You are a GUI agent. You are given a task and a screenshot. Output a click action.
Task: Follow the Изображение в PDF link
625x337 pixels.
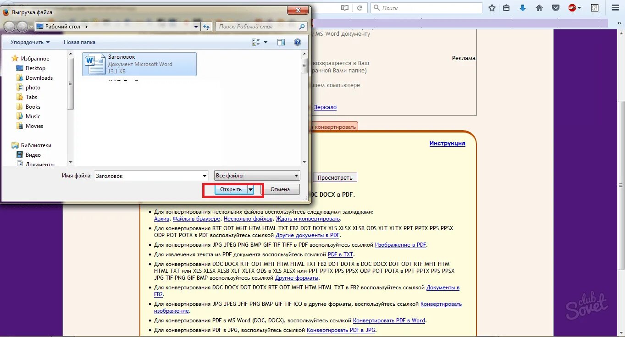pyautogui.click(x=401, y=245)
